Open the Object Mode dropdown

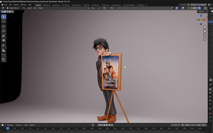[x=14, y=8]
